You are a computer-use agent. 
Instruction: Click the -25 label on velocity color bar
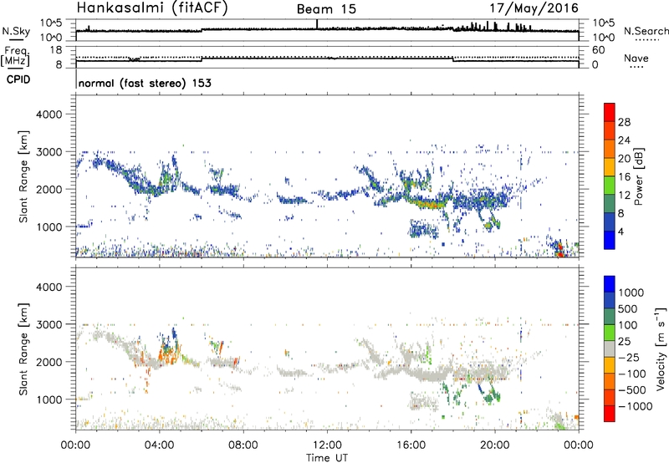[629, 358]
